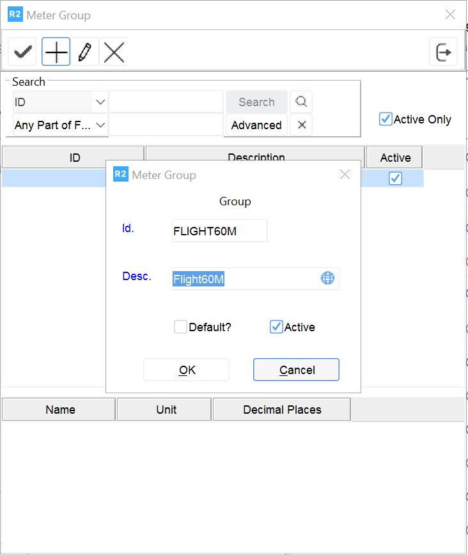The height and width of the screenshot is (555, 468).
Task: Click the small x clear-search icon
Action: coord(301,125)
